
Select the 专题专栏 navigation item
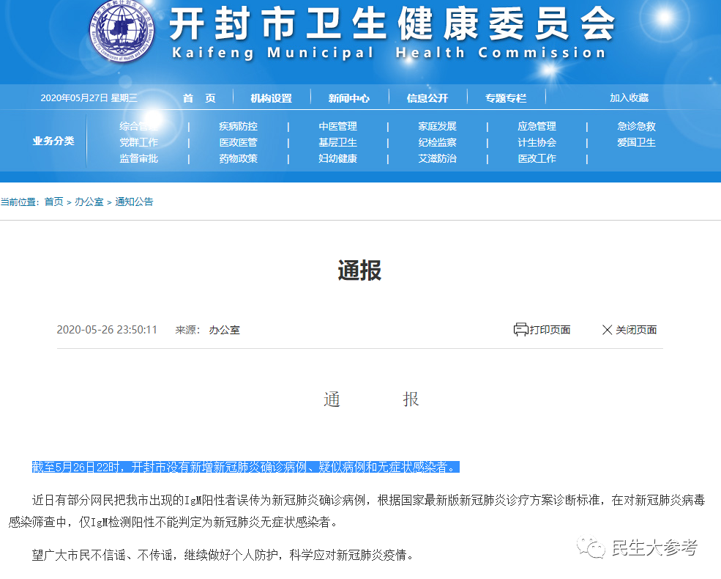pos(506,98)
